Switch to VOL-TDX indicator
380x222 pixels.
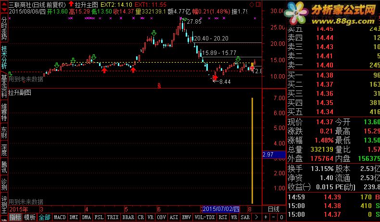pos(205,217)
